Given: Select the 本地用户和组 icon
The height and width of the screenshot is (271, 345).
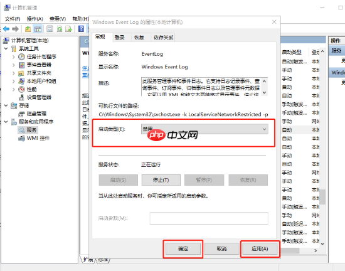Looking at the screenshot, I should pos(21,81).
